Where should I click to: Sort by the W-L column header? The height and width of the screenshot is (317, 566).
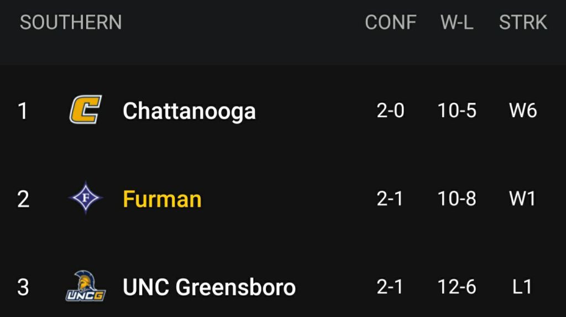tap(457, 22)
